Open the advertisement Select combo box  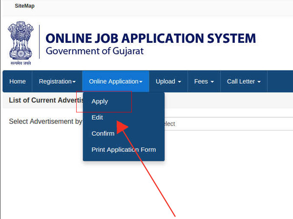pos(229,124)
